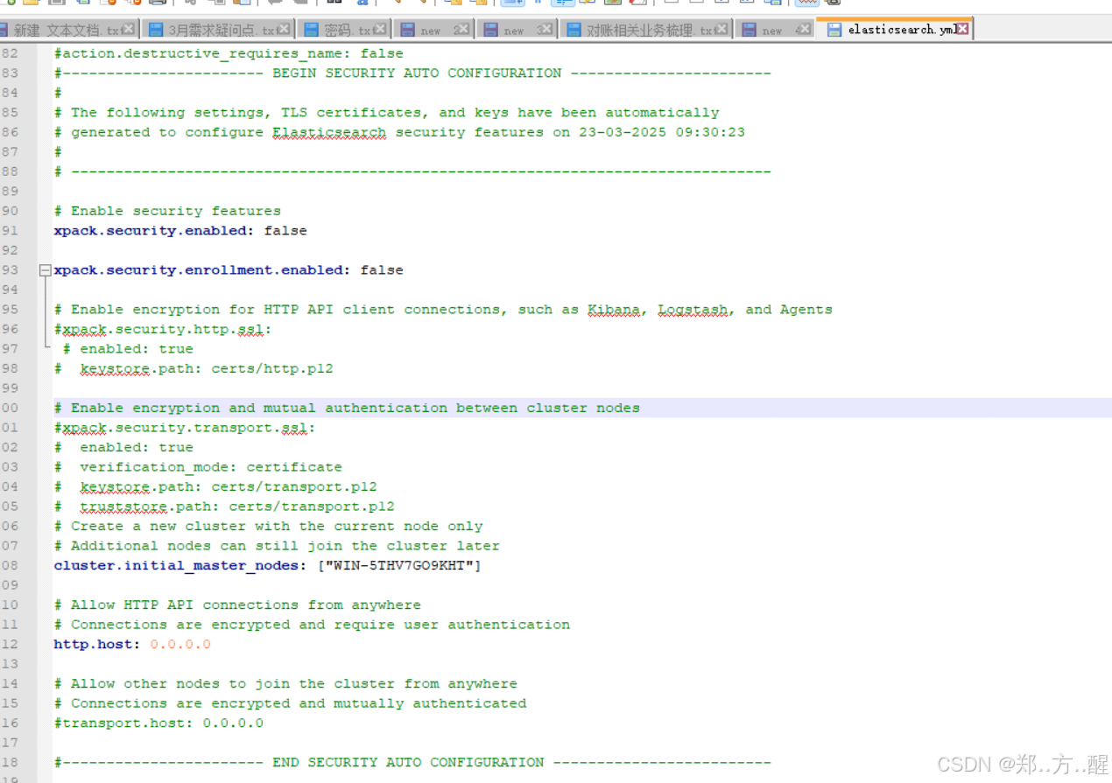The image size is (1112, 783).
Task: Toggle word wrap from the toolbar
Action: (512, 3)
